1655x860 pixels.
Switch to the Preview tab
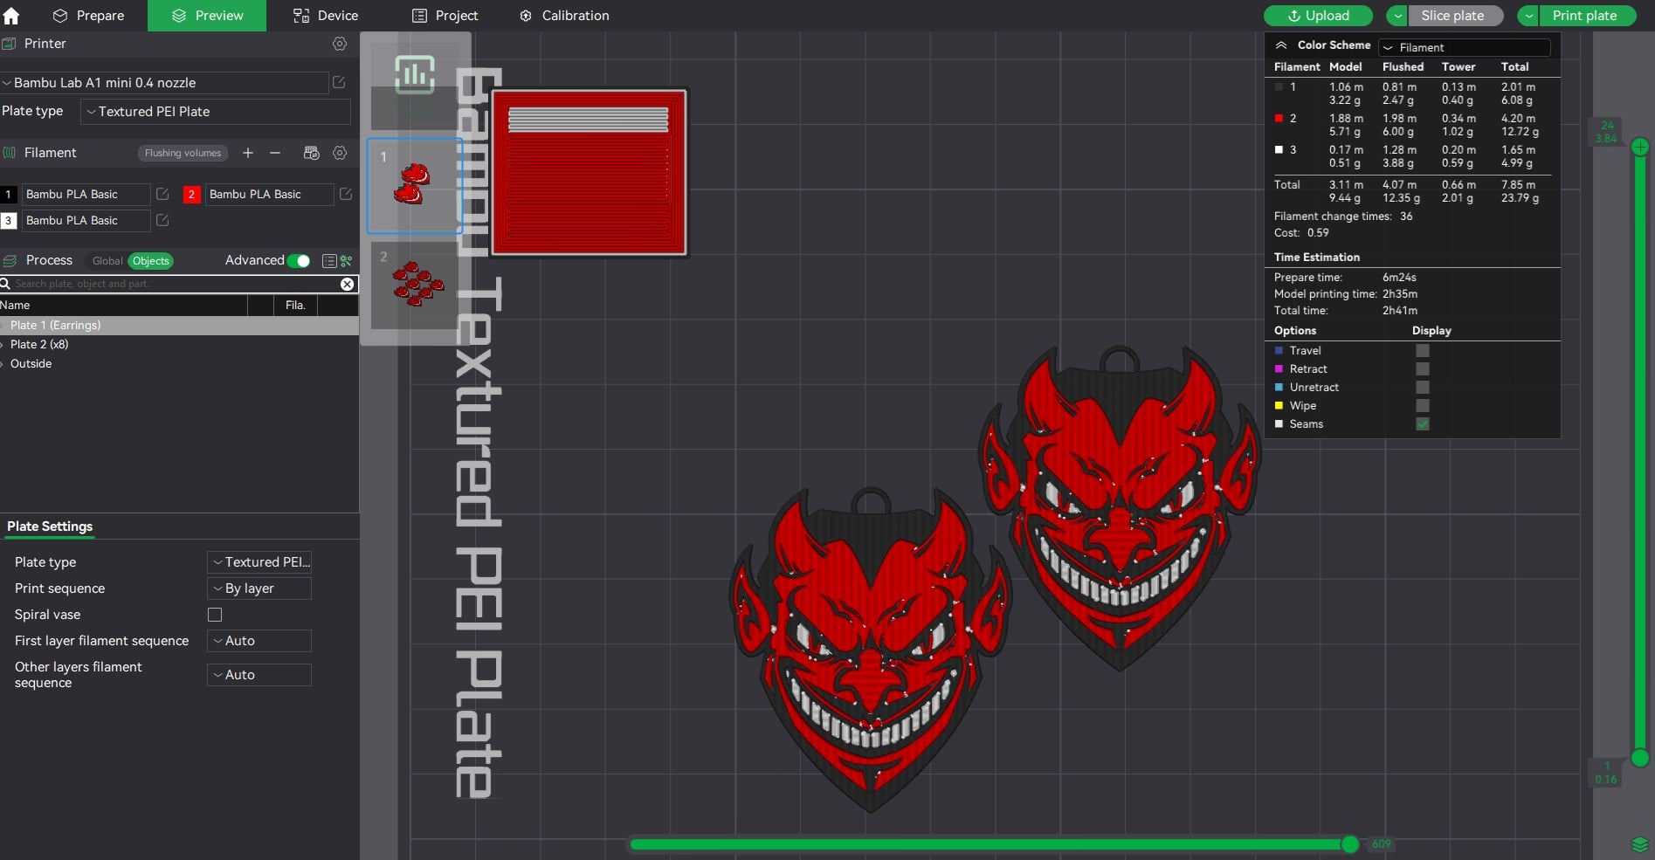click(207, 16)
